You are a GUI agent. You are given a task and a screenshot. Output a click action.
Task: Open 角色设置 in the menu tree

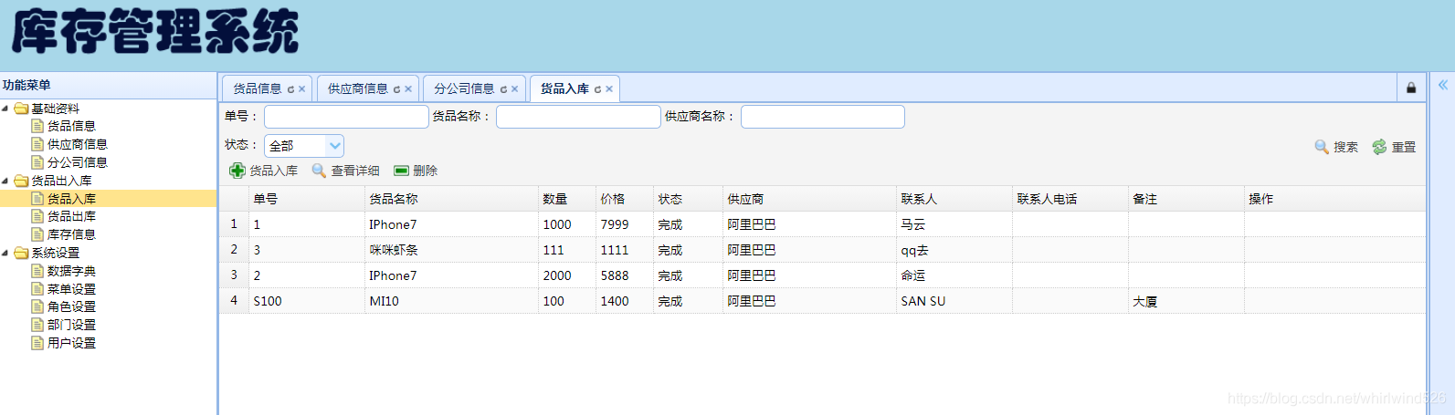(71, 306)
